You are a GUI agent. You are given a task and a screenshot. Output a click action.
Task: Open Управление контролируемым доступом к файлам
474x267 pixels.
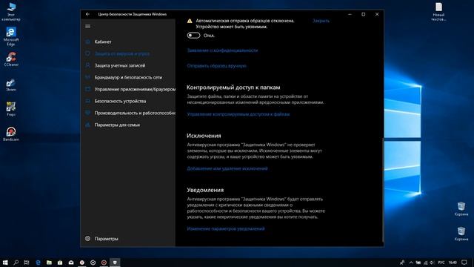click(238, 114)
